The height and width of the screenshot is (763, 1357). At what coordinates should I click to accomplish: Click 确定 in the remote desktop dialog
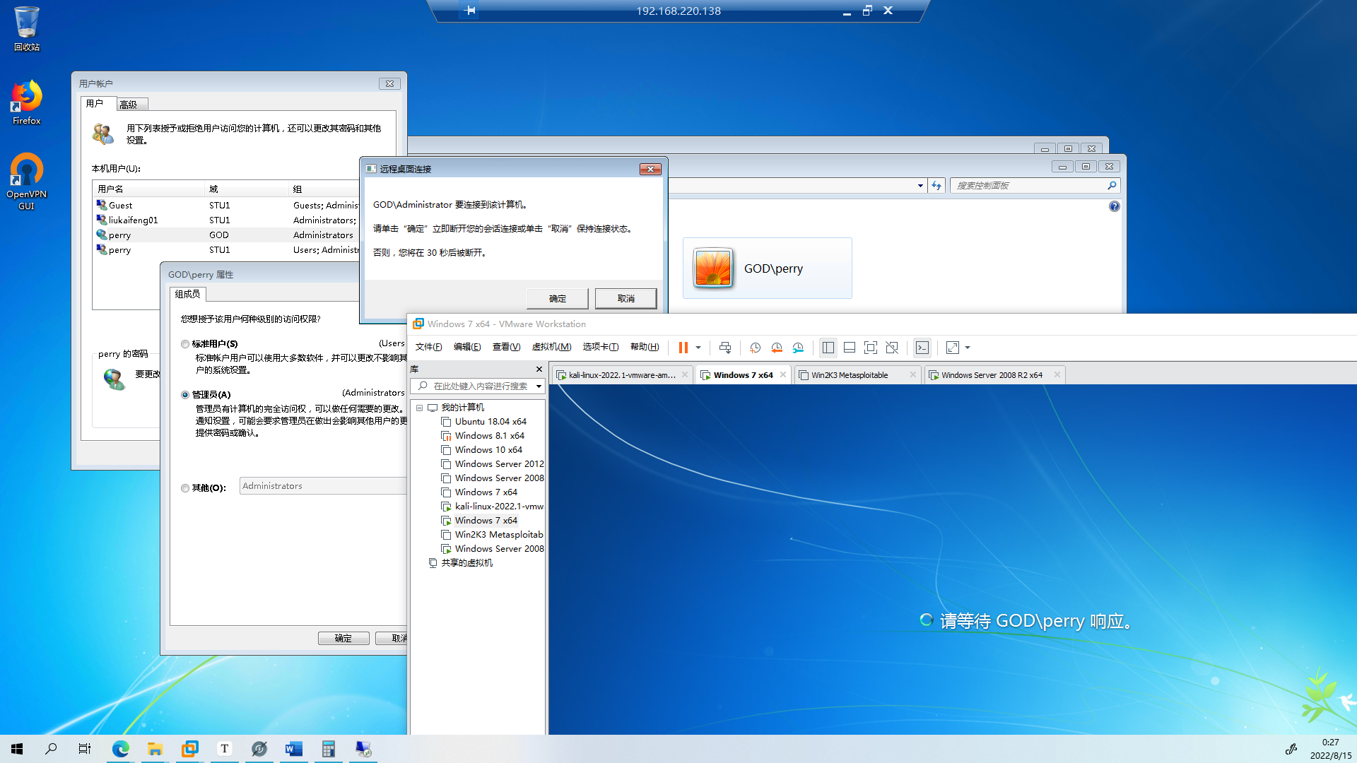pyautogui.click(x=558, y=299)
